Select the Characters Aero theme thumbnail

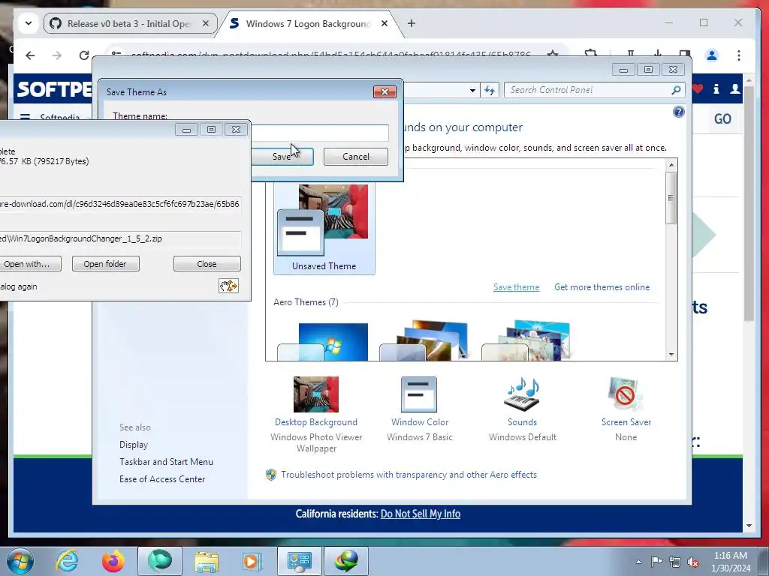point(526,341)
